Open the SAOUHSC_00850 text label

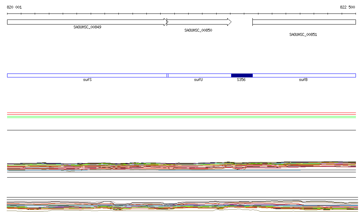[198, 30]
